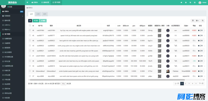Click the home icon in top bar

[181, 3]
